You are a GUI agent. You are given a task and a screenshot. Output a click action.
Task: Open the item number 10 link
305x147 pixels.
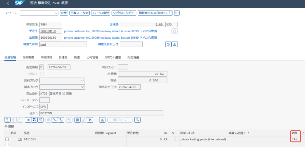tap(20, 139)
